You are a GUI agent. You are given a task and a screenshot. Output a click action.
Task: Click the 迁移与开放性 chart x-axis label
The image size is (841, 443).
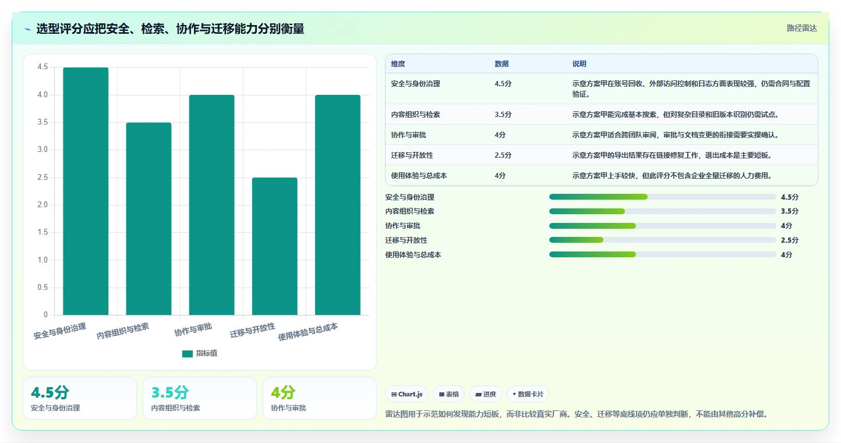[253, 331]
